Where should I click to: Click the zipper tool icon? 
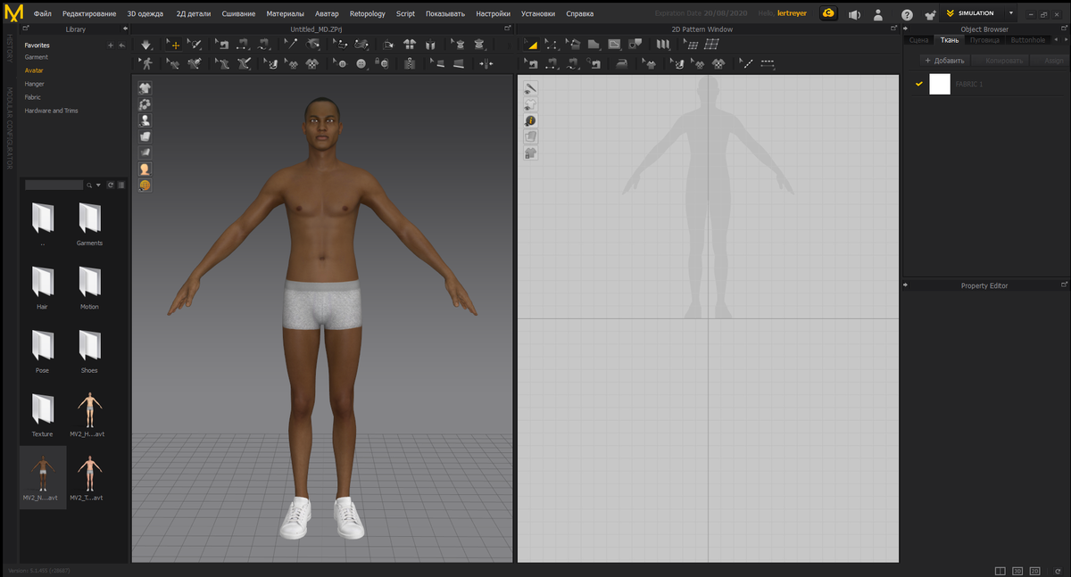point(410,64)
